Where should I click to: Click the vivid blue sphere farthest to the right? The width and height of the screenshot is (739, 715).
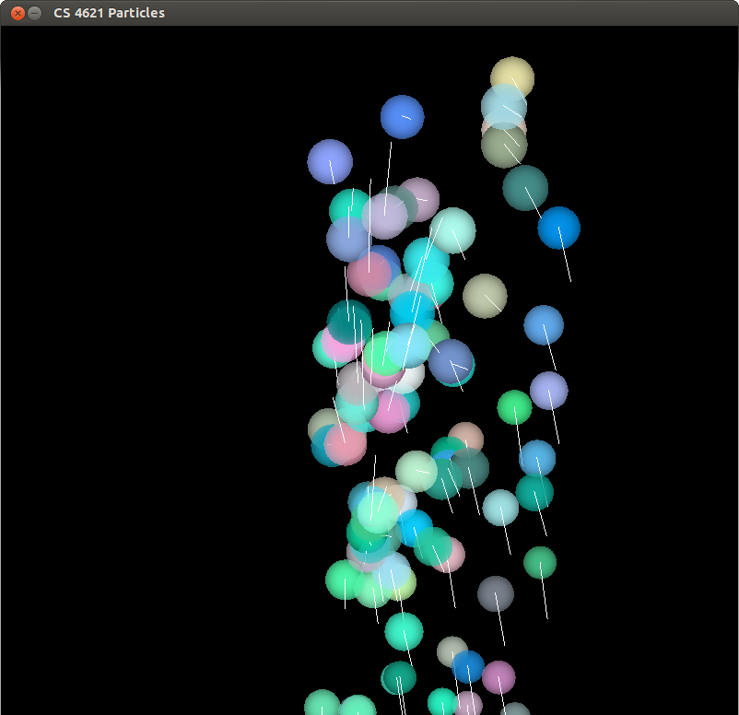[559, 228]
